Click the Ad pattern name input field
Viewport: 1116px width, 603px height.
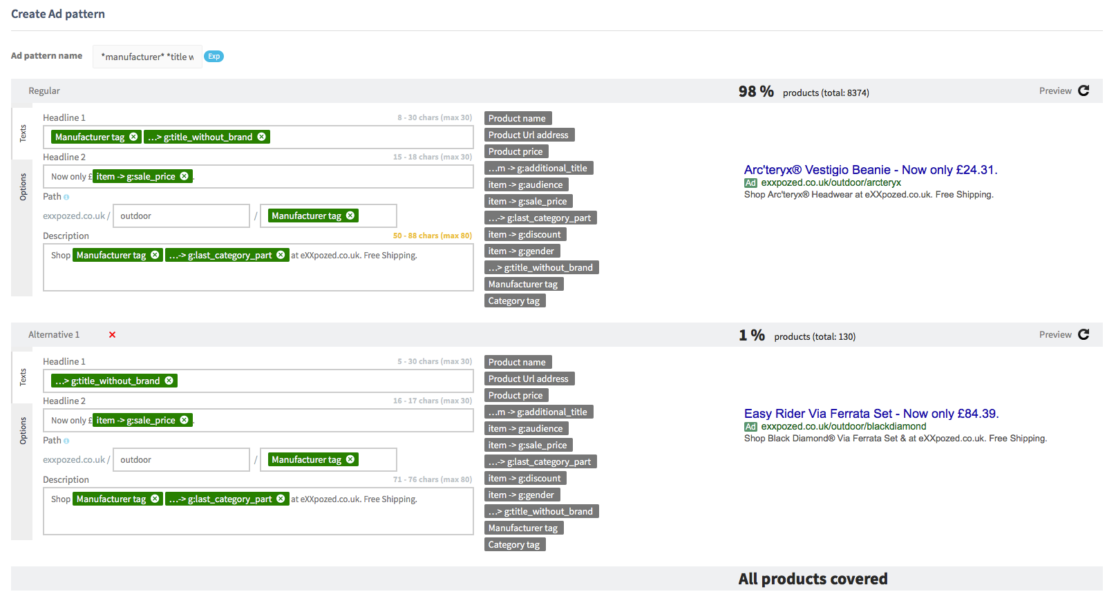(147, 57)
